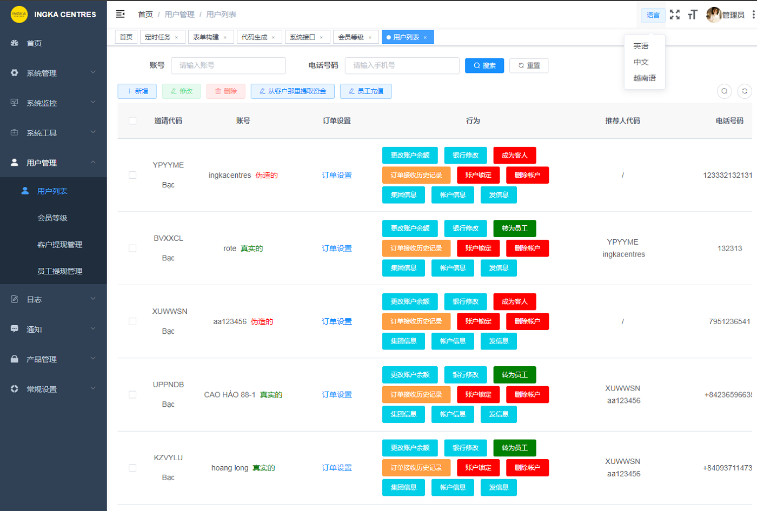Open 订单设置 link for aa123456
The width and height of the screenshot is (757, 511).
click(x=336, y=321)
